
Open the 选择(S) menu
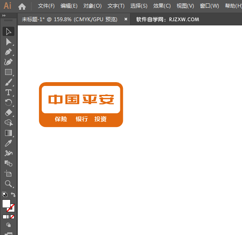click(x=139, y=6)
